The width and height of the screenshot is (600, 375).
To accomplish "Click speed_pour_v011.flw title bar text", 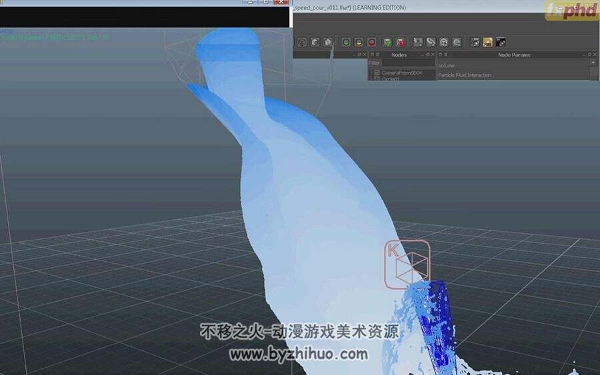I will [350, 7].
